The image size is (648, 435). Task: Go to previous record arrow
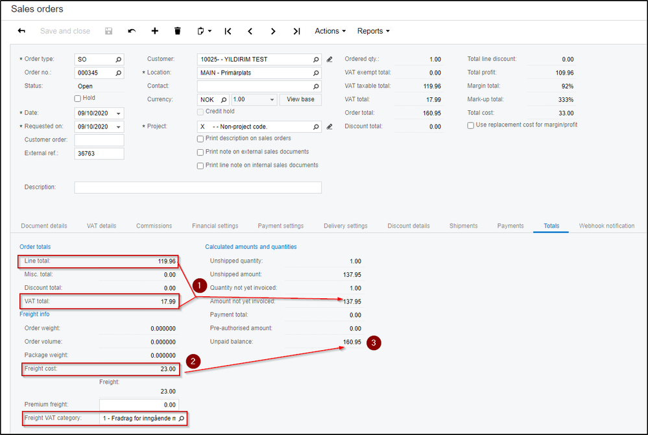pos(250,31)
